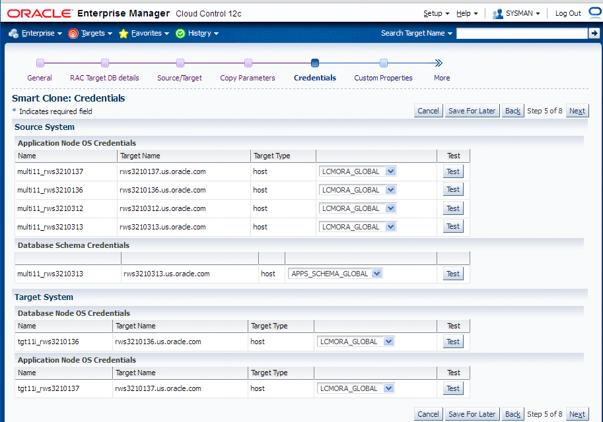Screen dimensions: 603x422
Task: Click the General step marker in train
Action: 40,63
